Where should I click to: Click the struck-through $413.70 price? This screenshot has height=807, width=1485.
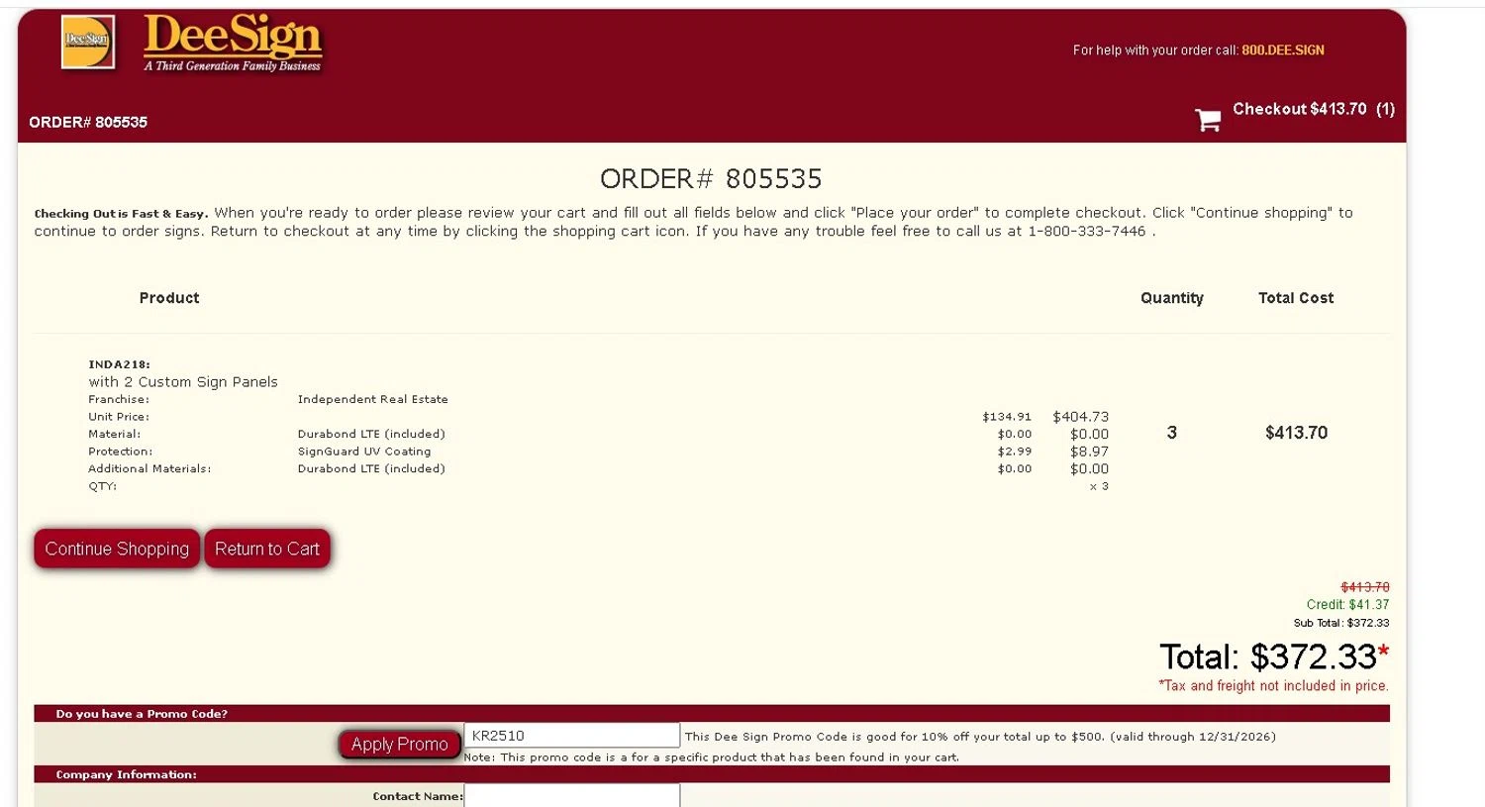pyautogui.click(x=1365, y=587)
